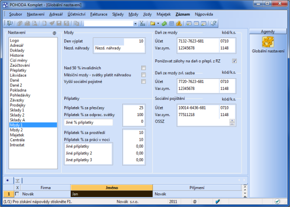Viewport: 290px width, 207px height.
Task: Click the blue calculator icon in toolbar
Action: 171,23
